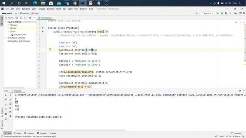This screenshot has height=138, width=246.
Task: Print console output with the printer icon
Action: [10, 112]
